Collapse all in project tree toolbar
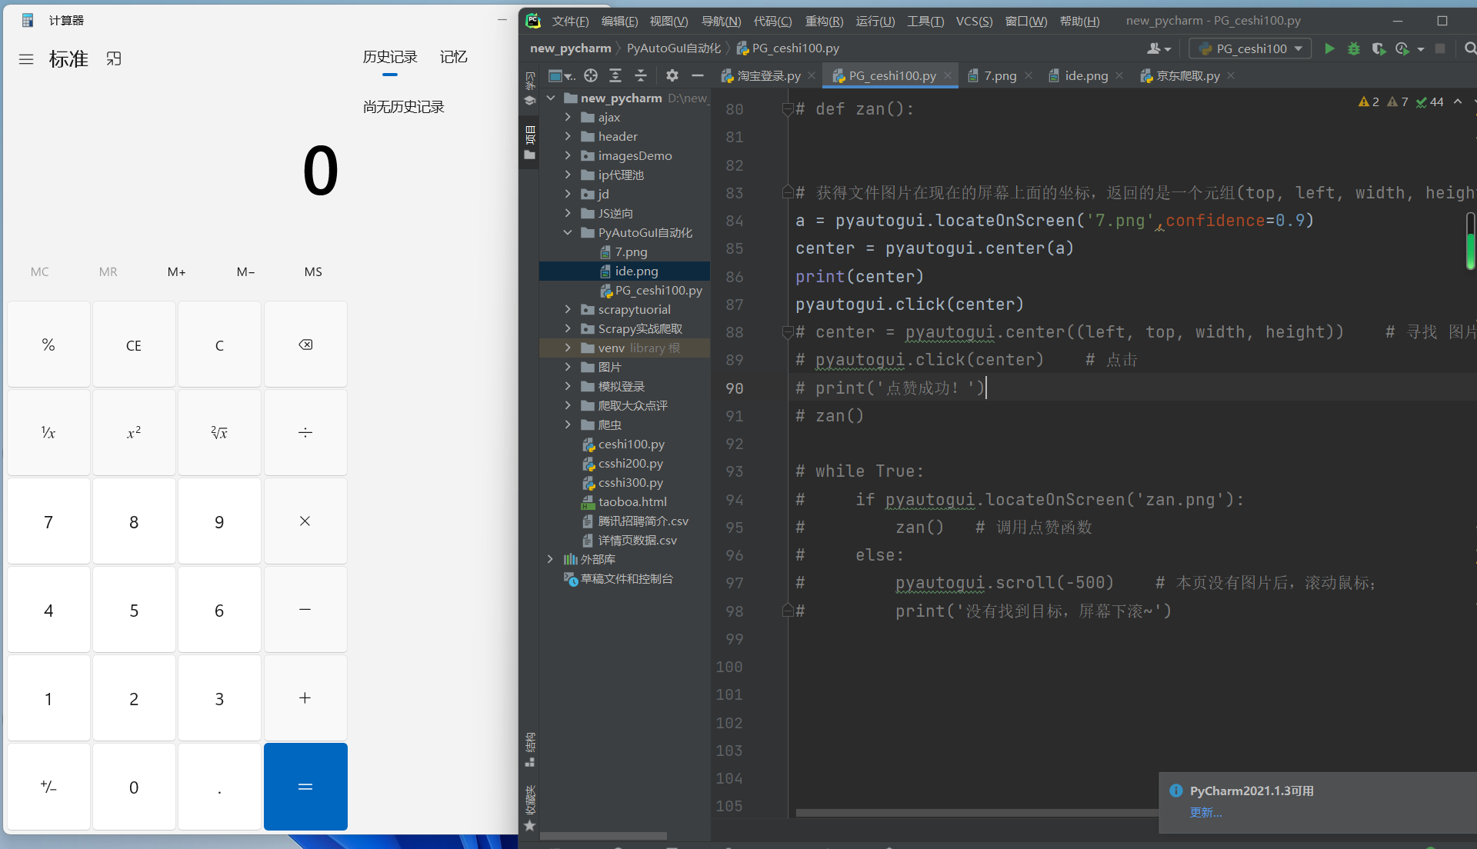Image resolution: width=1477 pixels, height=849 pixels. coord(641,75)
